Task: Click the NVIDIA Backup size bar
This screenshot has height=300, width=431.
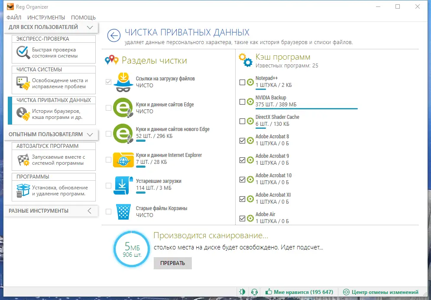Action: (x=307, y=109)
